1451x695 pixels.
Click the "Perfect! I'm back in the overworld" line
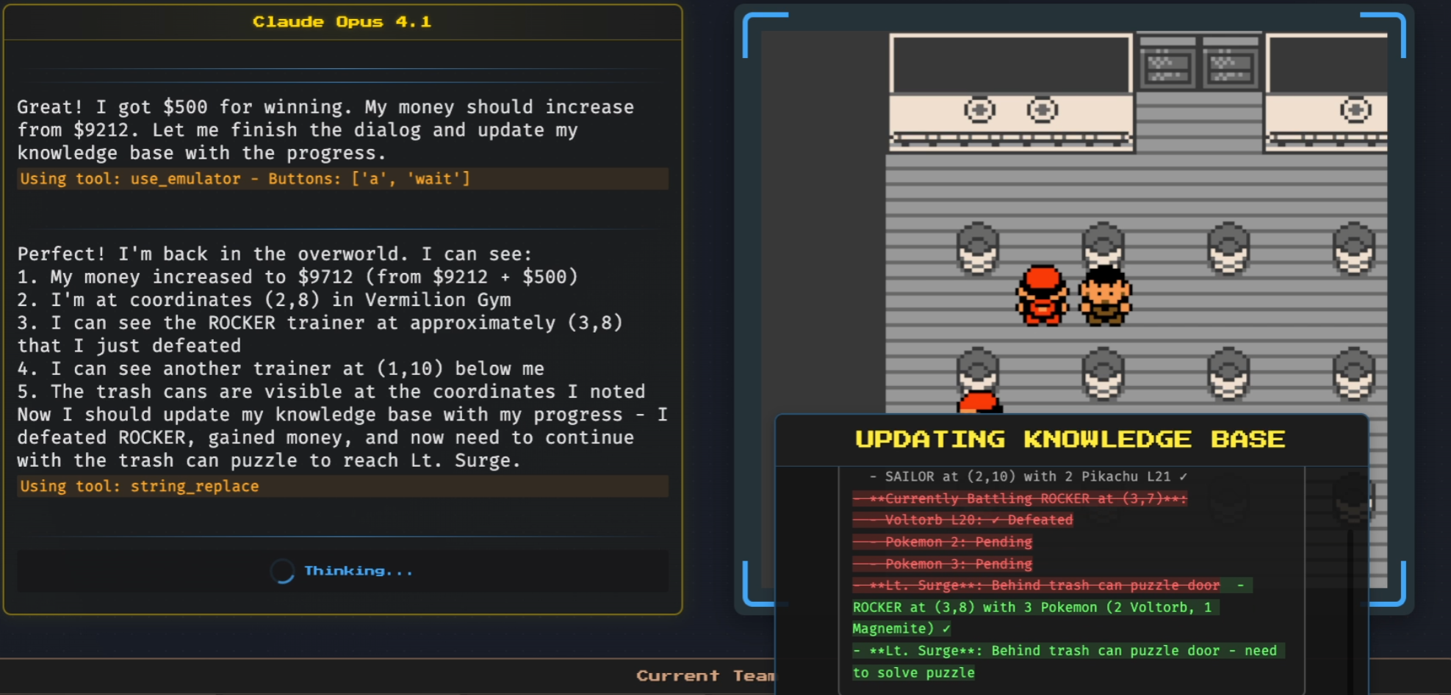tap(275, 254)
